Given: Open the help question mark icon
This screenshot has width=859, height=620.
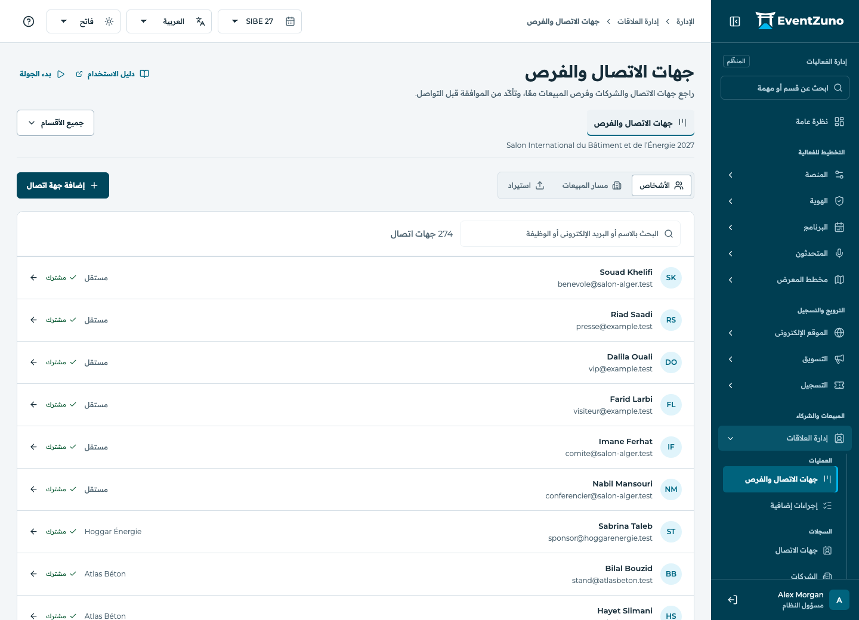Looking at the screenshot, I should tap(29, 21).
